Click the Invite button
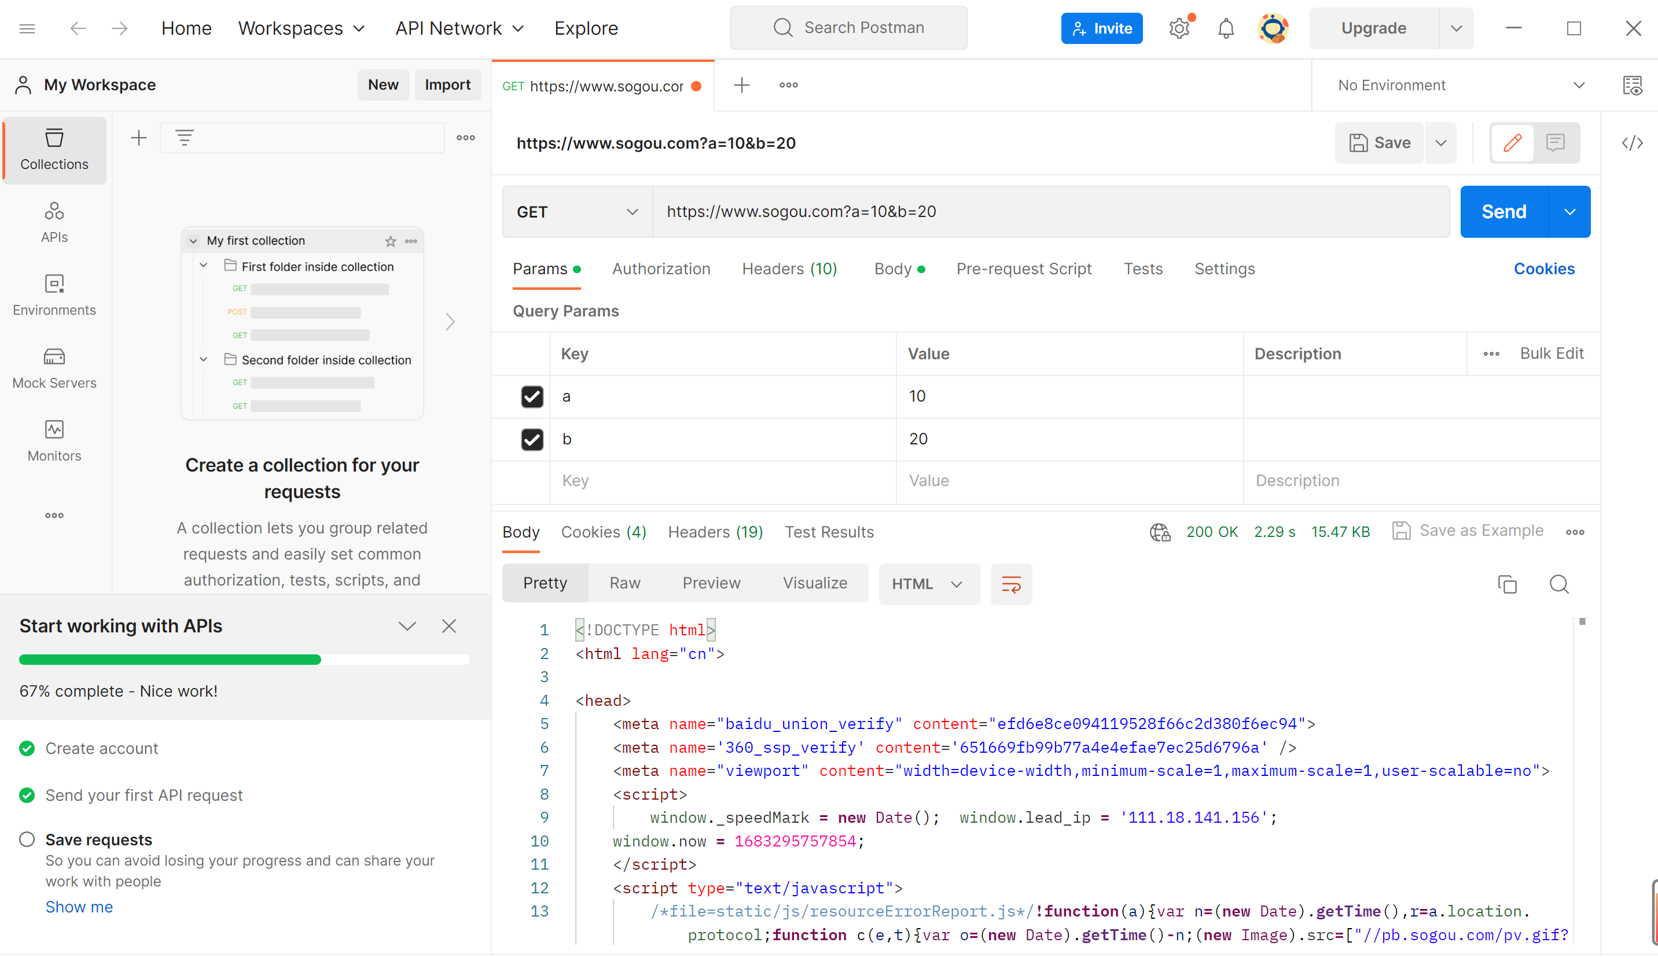1658x957 pixels. coord(1102,28)
